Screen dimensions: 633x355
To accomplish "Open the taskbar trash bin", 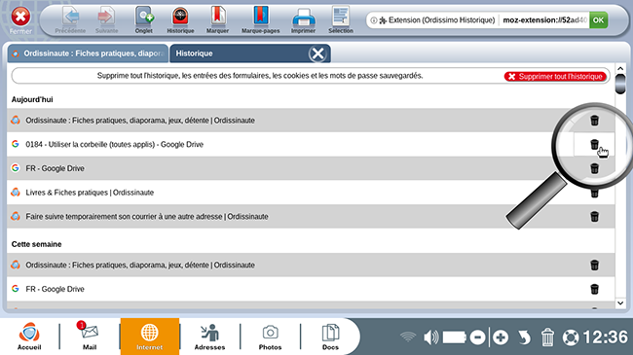I will (x=547, y=337).
